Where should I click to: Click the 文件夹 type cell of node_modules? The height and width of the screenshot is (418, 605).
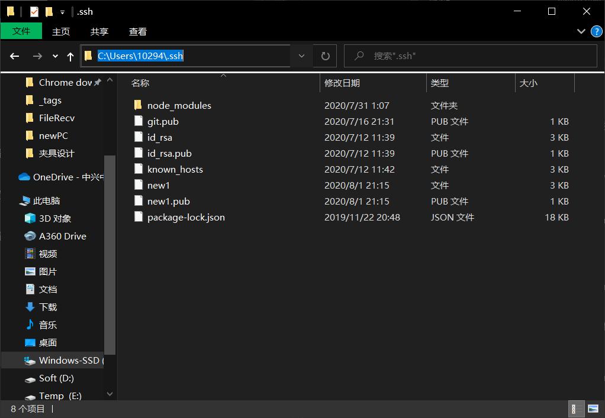pos(444,106)
